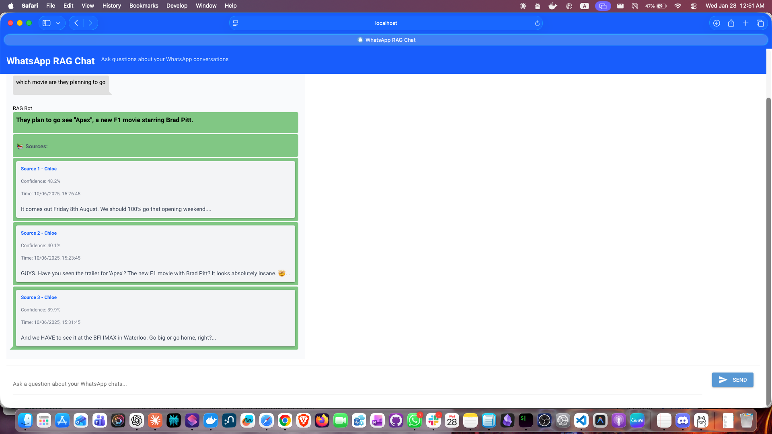Click the WhatsApp chats question field

(x=161, y=384)
